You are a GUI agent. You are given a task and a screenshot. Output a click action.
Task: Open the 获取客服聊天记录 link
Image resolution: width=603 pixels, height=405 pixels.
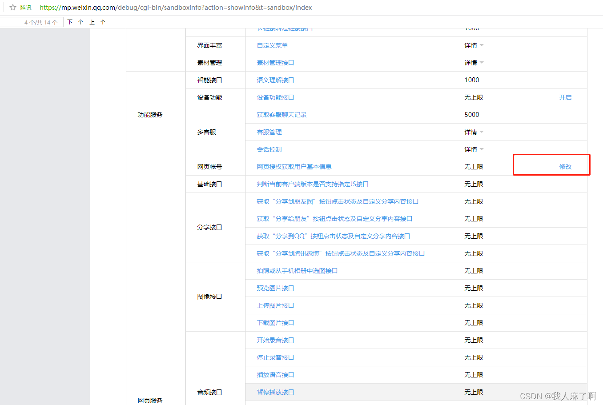pos(281,115)
